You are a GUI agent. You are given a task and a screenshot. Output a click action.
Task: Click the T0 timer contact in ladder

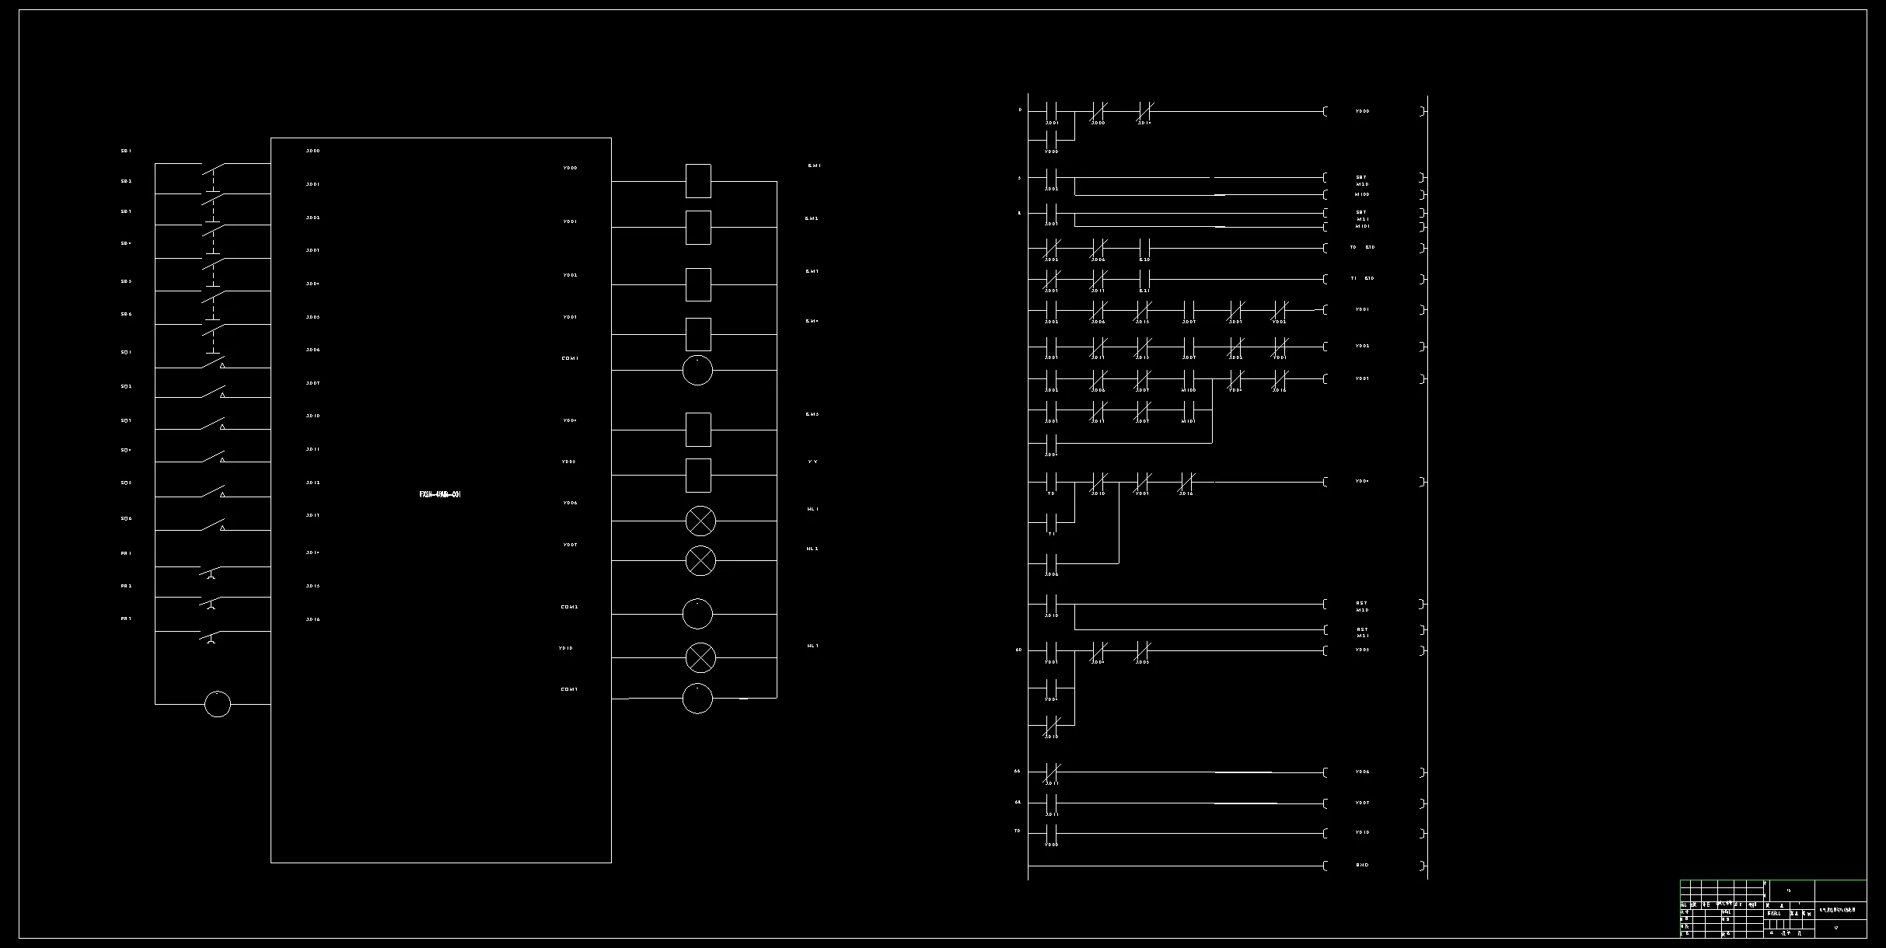click(x=1051, y=483)
